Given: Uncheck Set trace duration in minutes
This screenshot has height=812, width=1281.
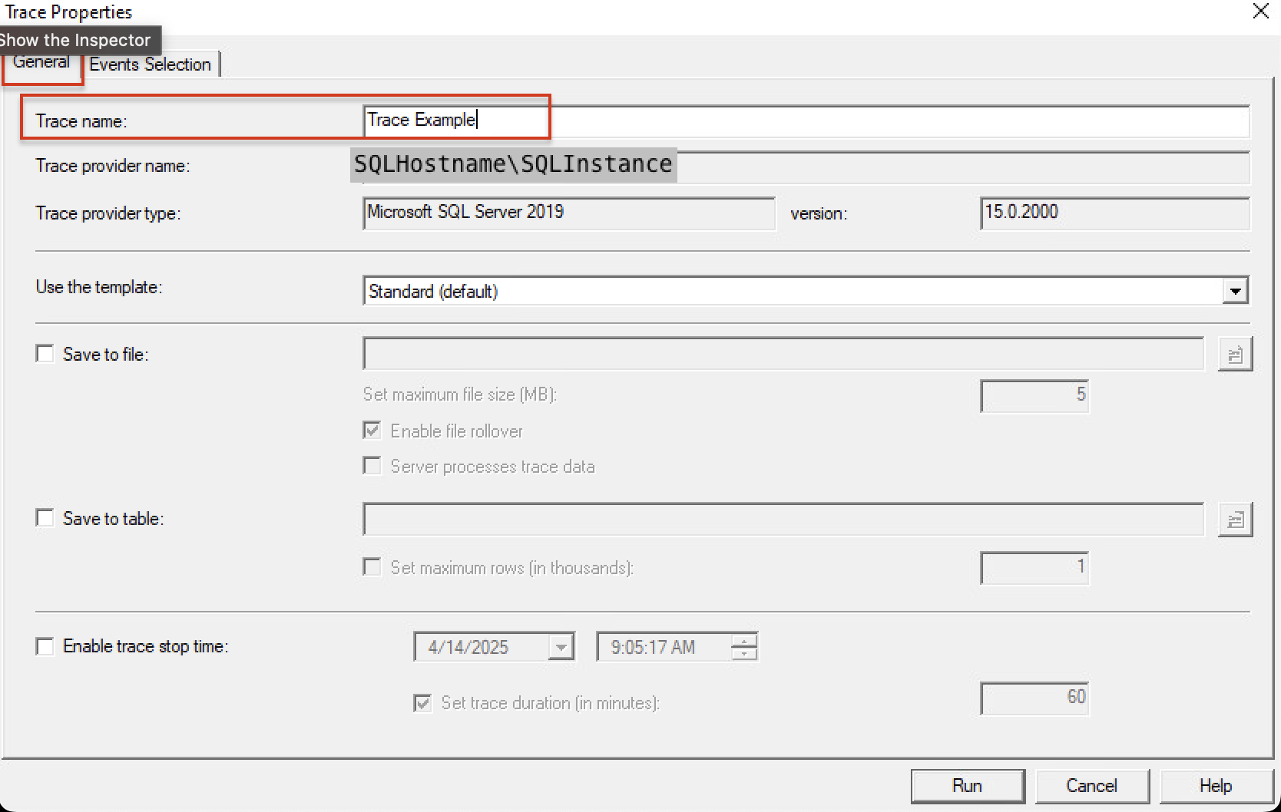Looking at the screenshot, I should (x=422, y=702).
